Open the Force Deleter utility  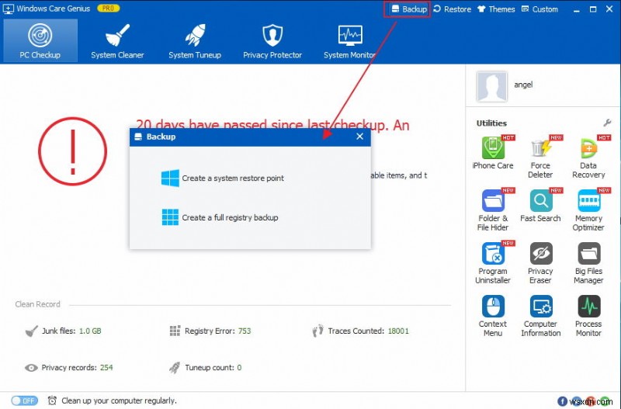540,157
